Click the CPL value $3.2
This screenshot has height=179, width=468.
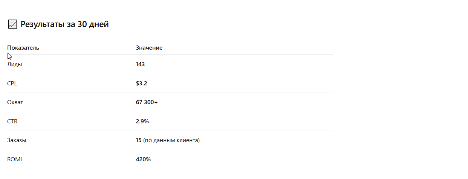point(141,83)
